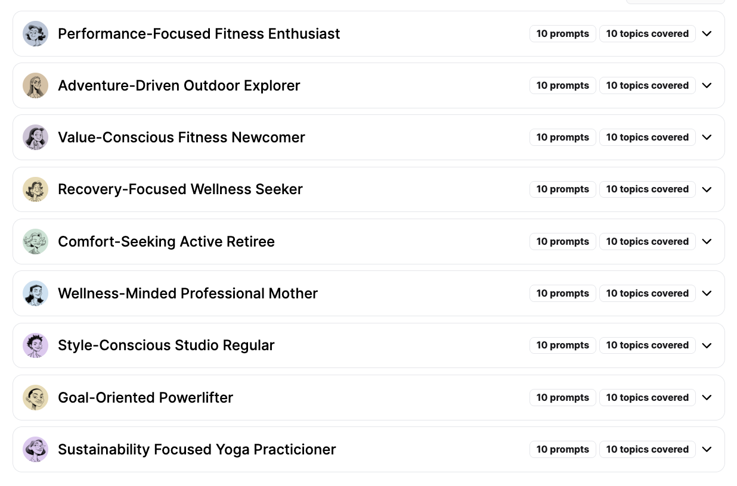Expand the Adventure-Driven Outdoor Explorer row chevron
737x486 pixels.
[707, 85]
